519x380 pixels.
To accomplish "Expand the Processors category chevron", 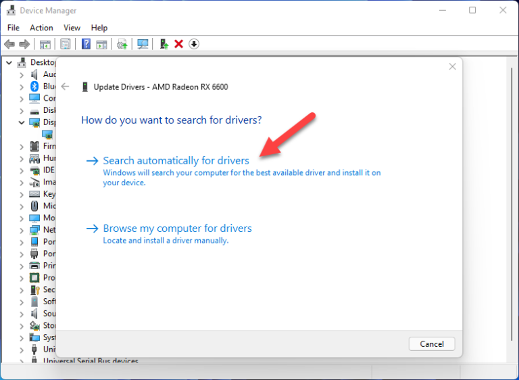I will [22, 279].
